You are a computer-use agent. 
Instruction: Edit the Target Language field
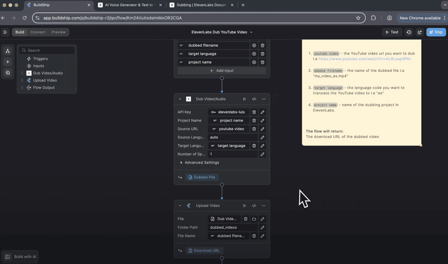click(263, 146)
